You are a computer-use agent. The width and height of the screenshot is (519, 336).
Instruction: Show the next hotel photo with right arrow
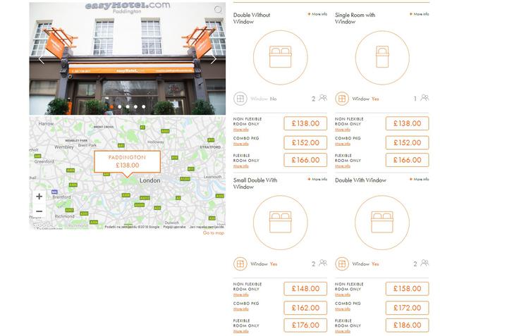coord(214,60)
